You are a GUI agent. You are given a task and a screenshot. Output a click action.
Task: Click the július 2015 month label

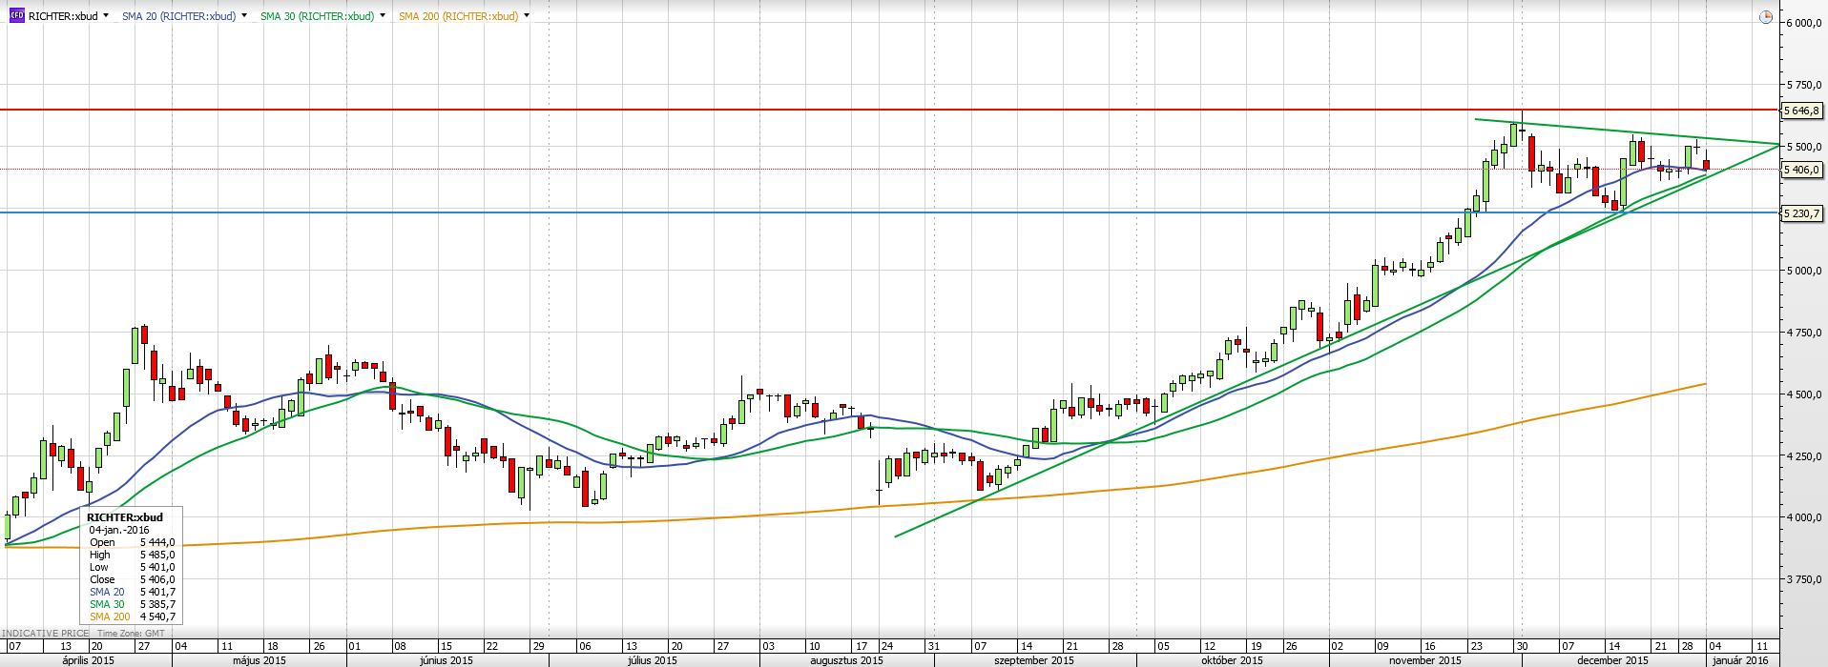tap(653, 660)
